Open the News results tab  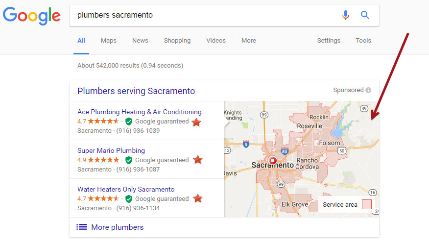(x=140, y=41)
